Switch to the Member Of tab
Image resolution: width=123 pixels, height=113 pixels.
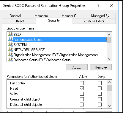coord(70,16)
